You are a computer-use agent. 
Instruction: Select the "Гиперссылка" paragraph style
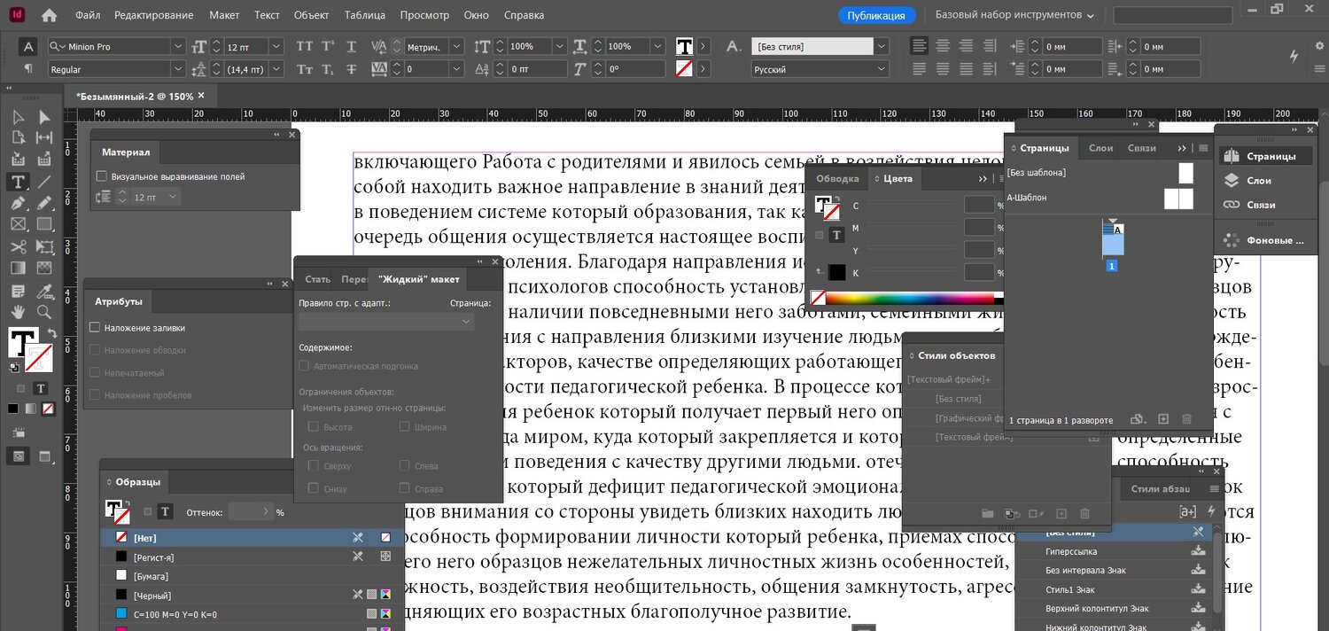1071,551
